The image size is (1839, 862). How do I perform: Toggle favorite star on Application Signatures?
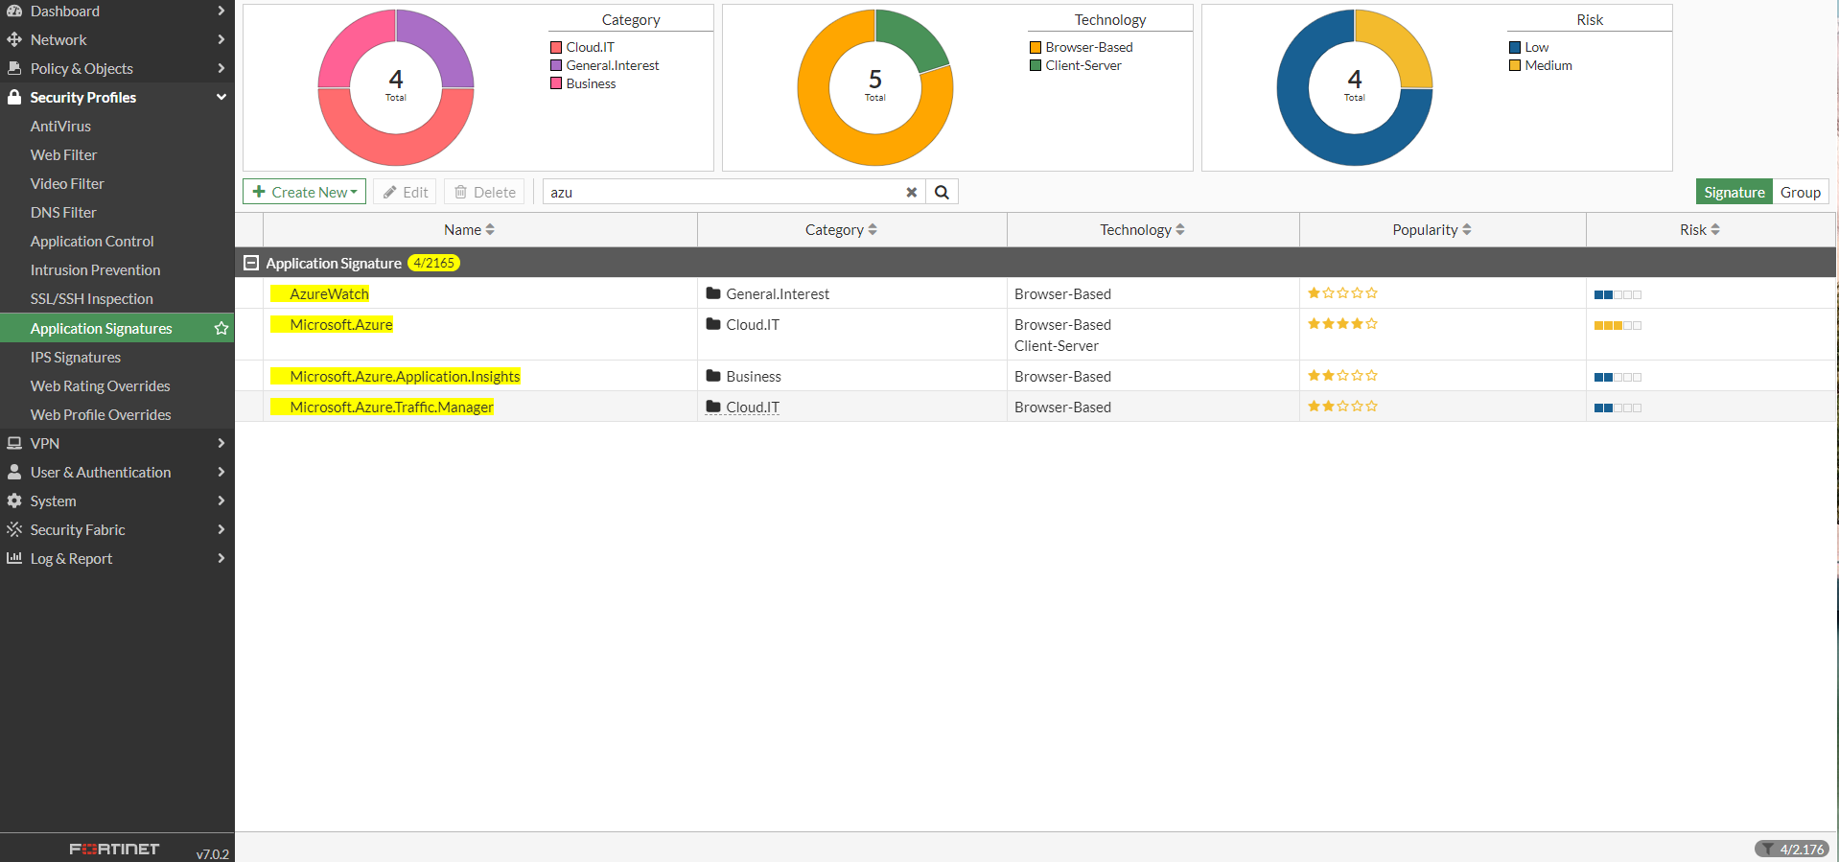point(221,329)
